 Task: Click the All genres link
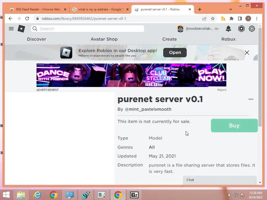[152, 147]
